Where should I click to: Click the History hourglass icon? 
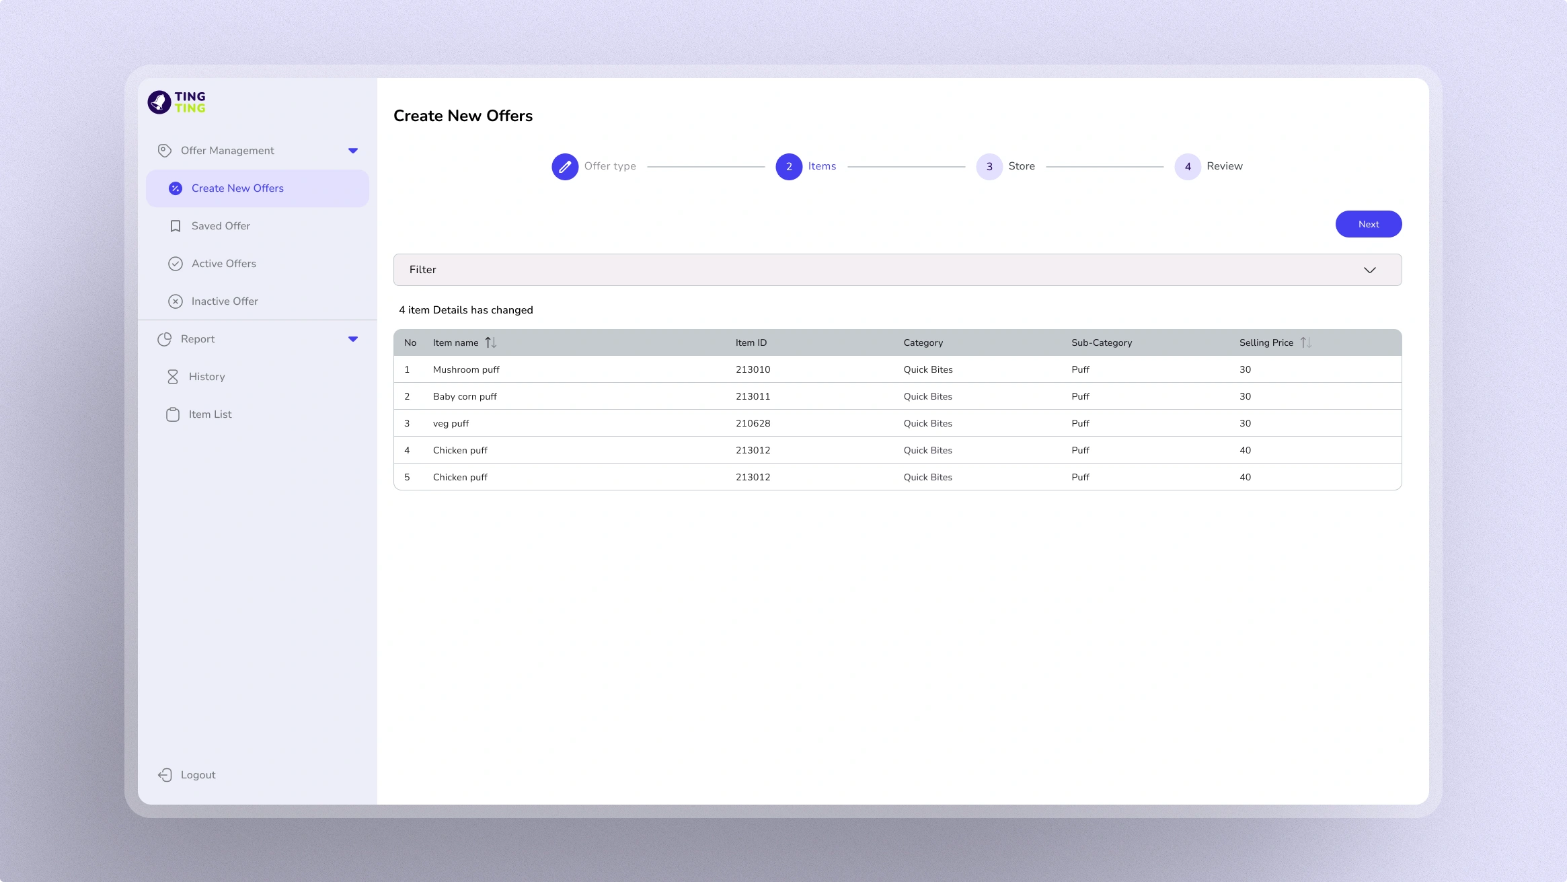(x=173, y=377)
